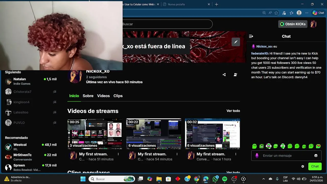Screen dimensions: 327x184
Task: Click the green Chat send button
Action: (315, 166)
